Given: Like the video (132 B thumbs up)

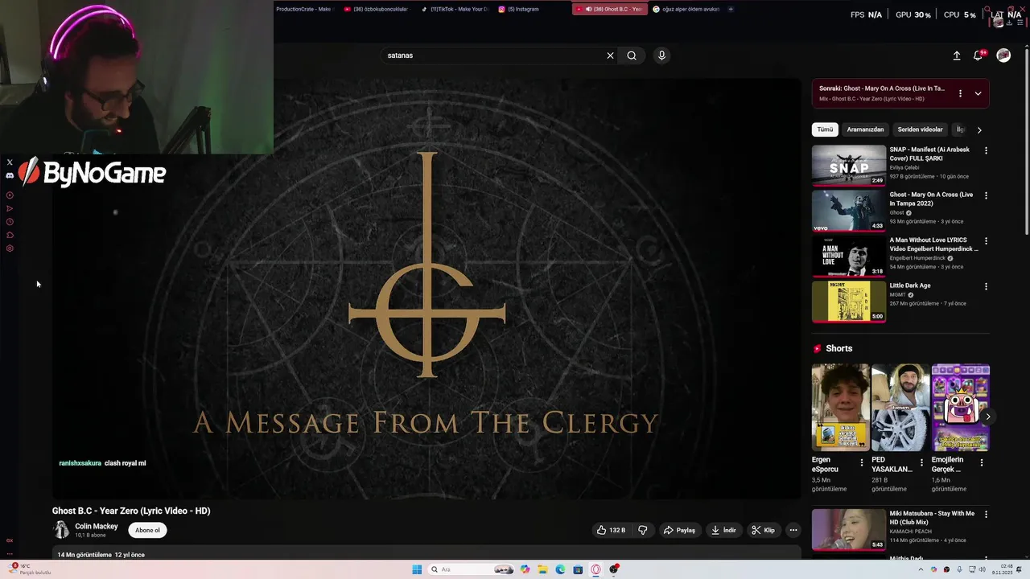Looking at the screenshot, I should (611, 530).
